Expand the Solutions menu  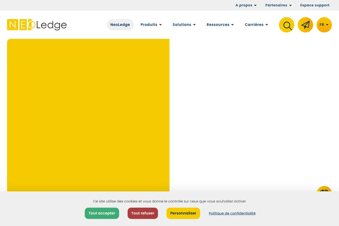click(184, 25)
